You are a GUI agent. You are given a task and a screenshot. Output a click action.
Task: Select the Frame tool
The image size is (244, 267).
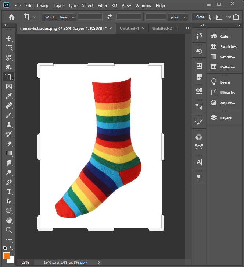pos(9,86)
